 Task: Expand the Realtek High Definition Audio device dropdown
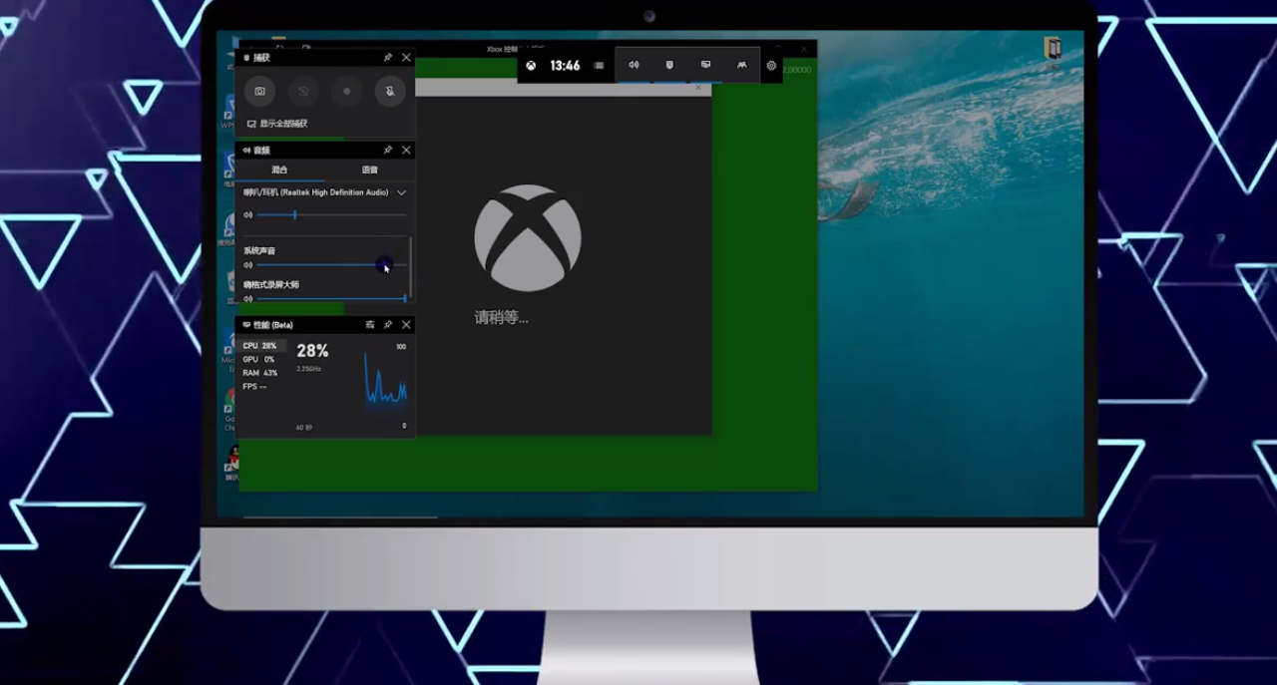pos(402,192)
